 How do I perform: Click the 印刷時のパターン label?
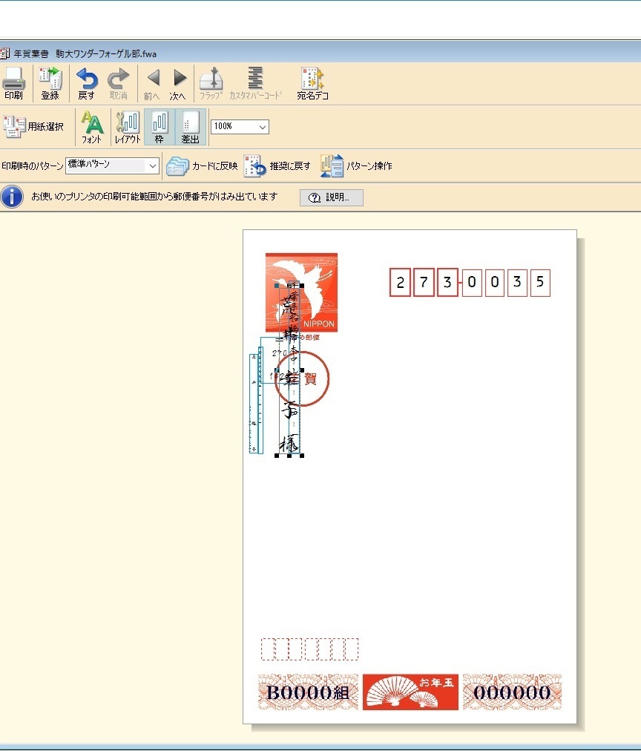click(32, 165)
